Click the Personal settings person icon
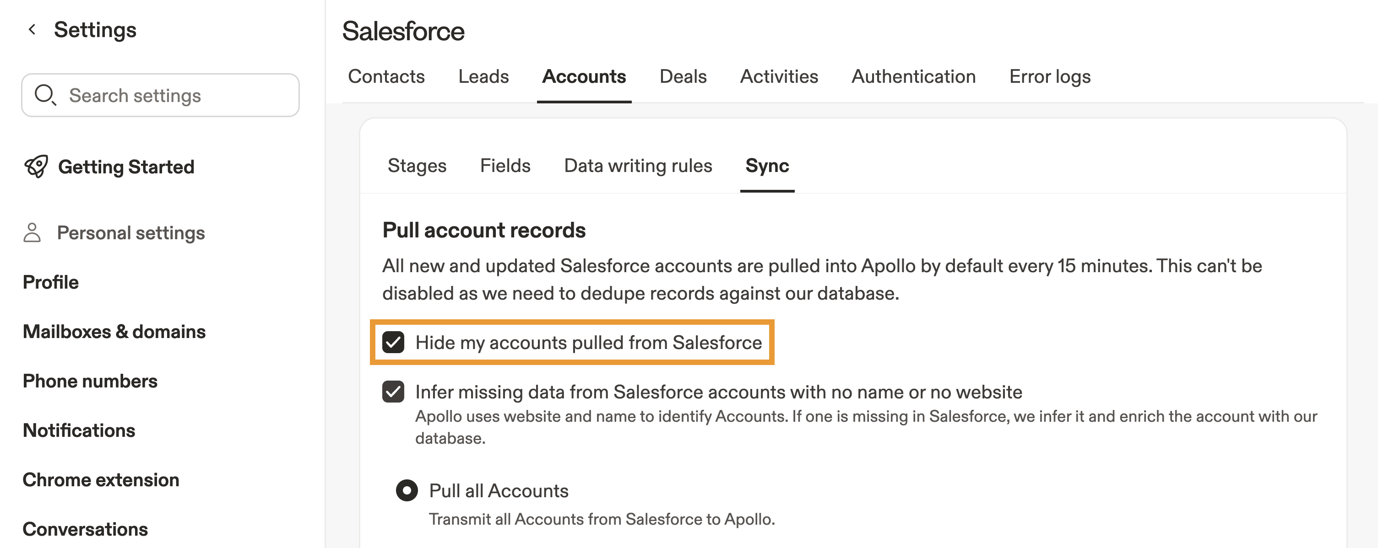 [32, 232]
